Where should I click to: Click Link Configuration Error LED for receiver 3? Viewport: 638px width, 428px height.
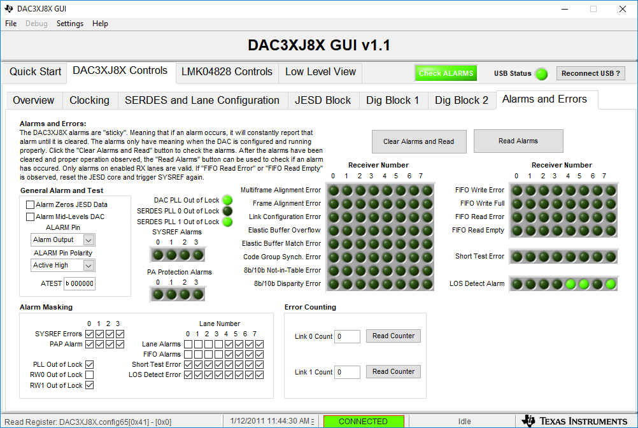pyautogui.click(x=374, y=217)
